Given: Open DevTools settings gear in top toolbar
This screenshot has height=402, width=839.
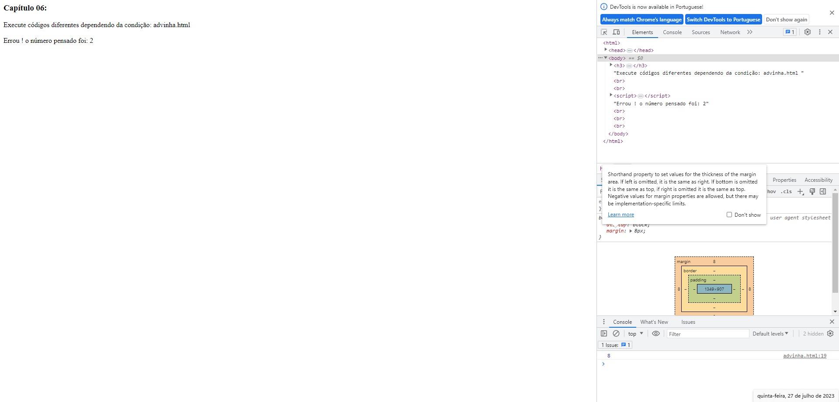Looking at the screenshot, I should click(808, 32).
